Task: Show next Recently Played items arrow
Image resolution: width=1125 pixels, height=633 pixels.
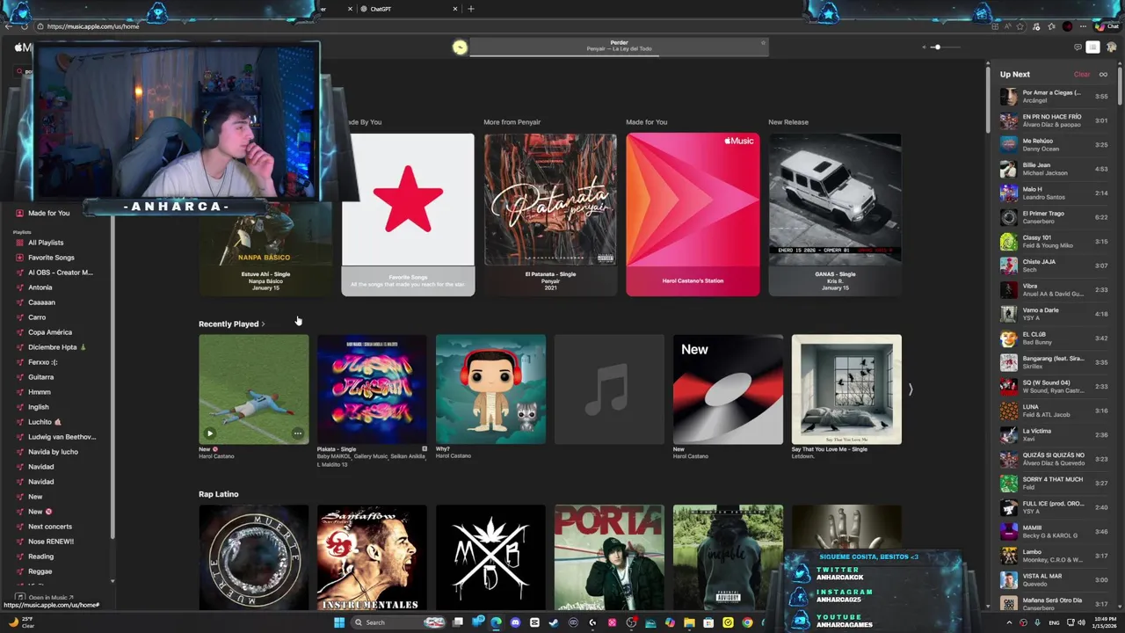Action: click(x=911, y=389)
